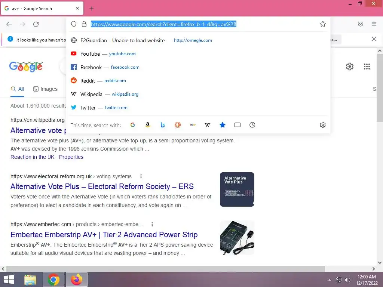Search this time with Bing

pyautogui.click(x=163, y=125)
